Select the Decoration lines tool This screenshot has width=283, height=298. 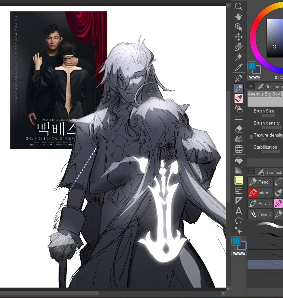(x=239, y=119)
